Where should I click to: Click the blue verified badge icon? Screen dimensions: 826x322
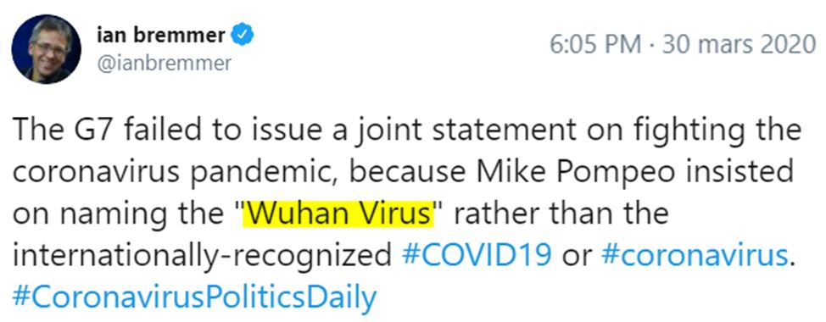243,36
